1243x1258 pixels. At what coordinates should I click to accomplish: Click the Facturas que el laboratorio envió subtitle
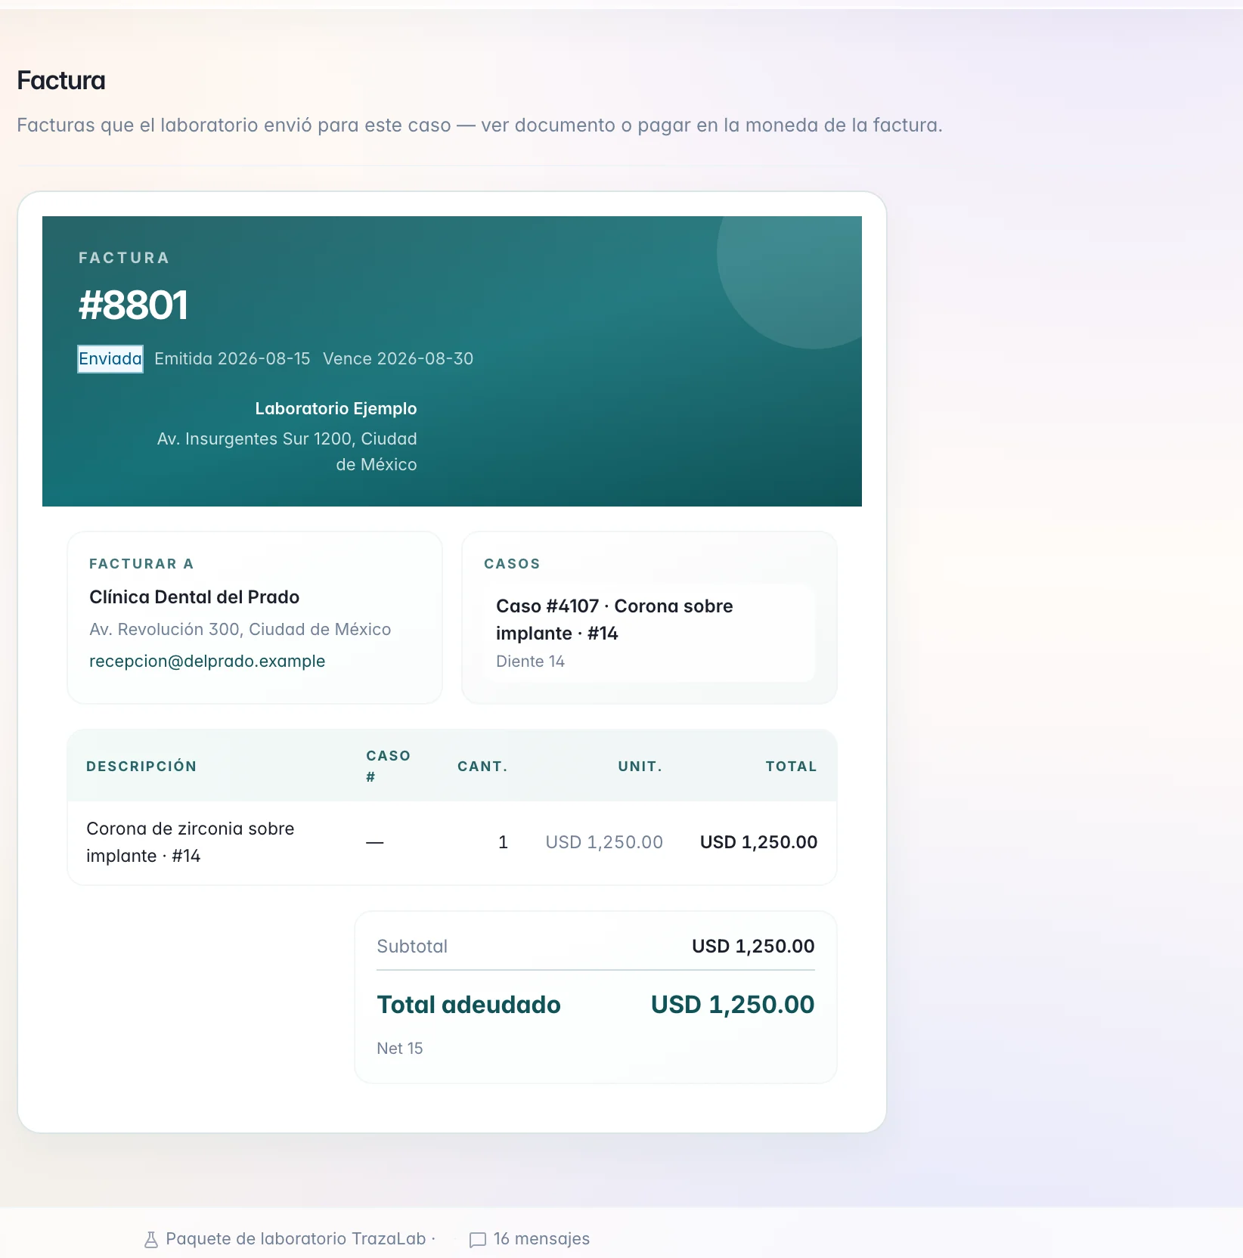pos(479,125)
